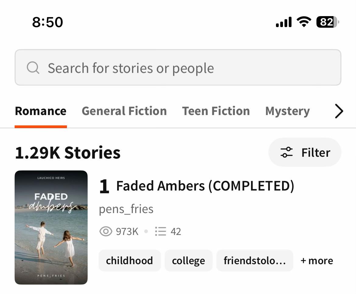The height and width of the screenshot is (294, 356).
Task: Expand tags with + more
Action: pyautogui.click(x=317, y=261)
